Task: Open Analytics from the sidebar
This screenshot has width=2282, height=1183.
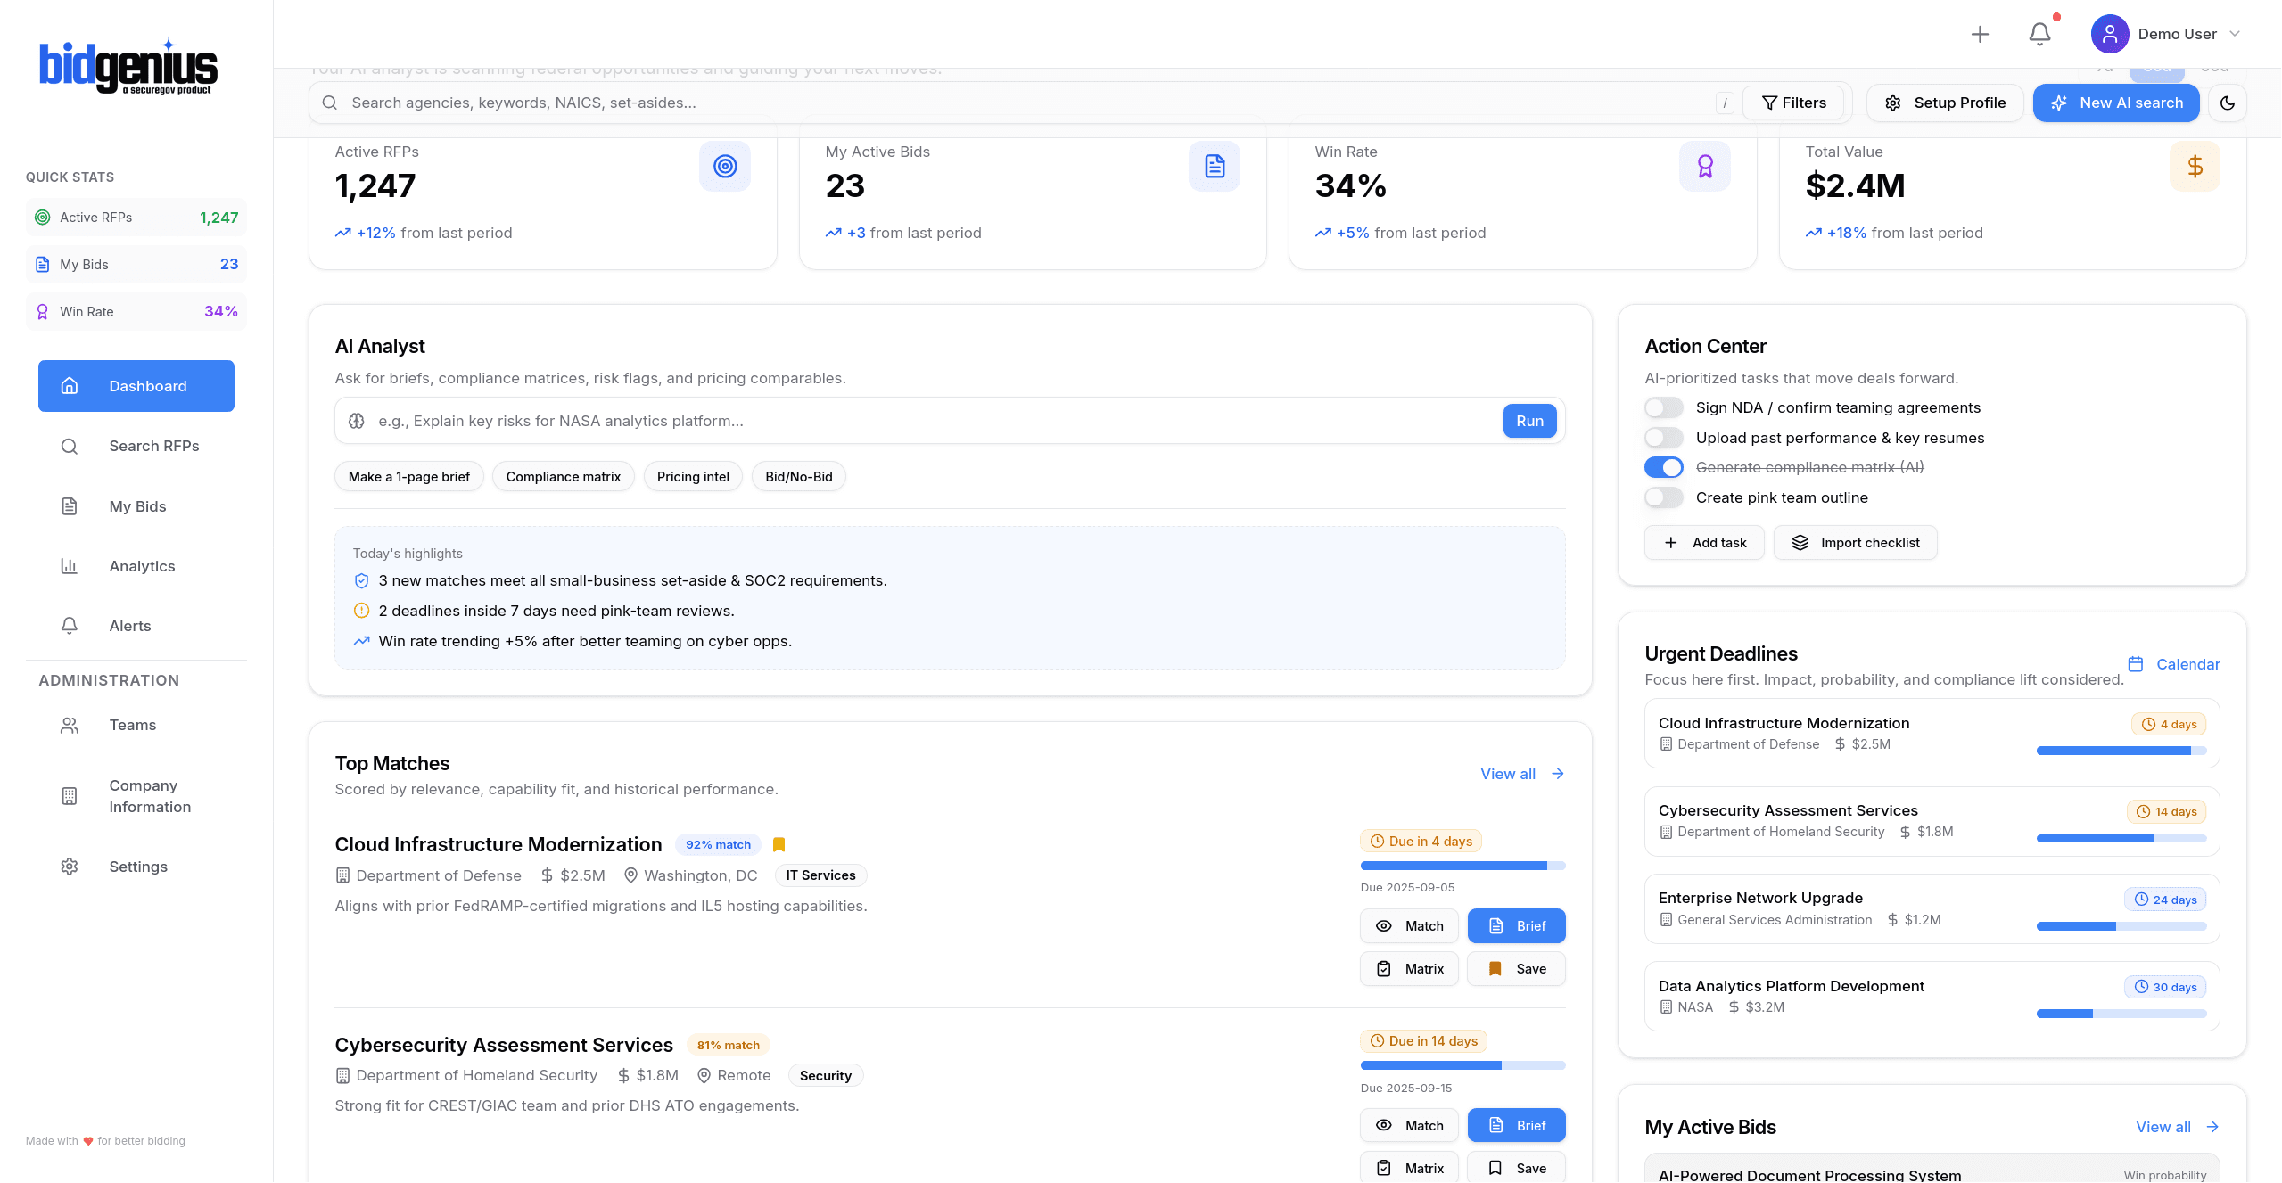Action: (x=141, y=566)
